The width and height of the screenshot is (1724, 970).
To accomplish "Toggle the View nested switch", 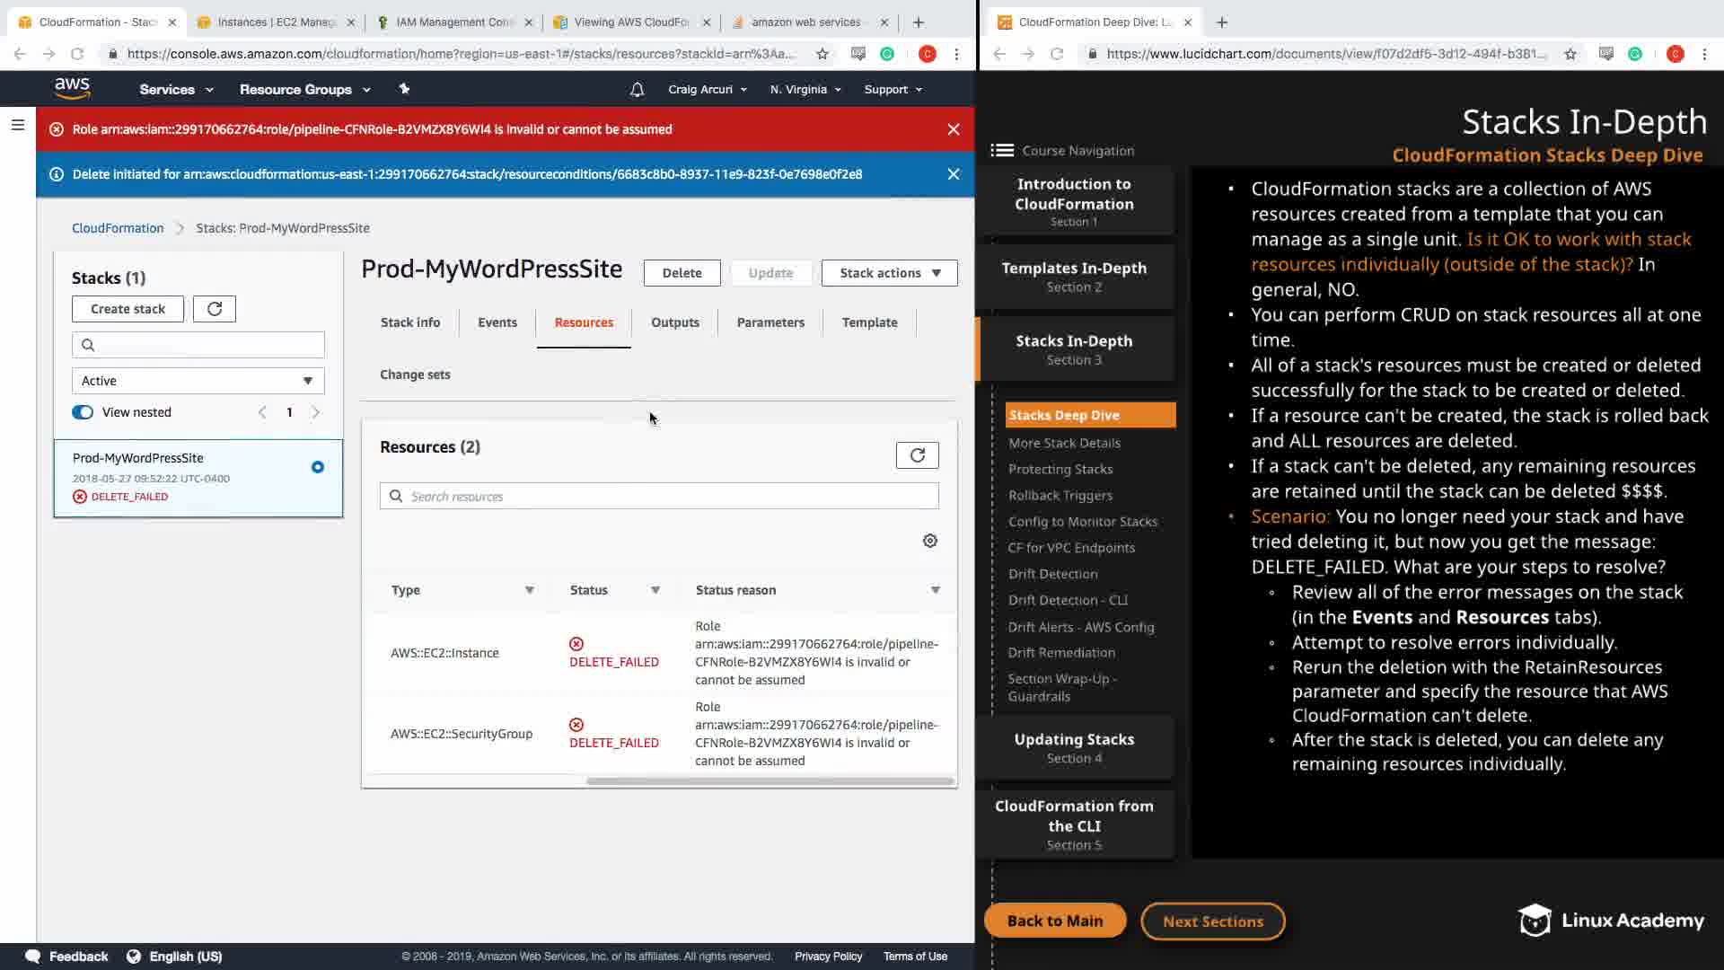I will tap(83, 412).
